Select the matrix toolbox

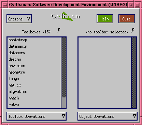[x=34, y=85]
